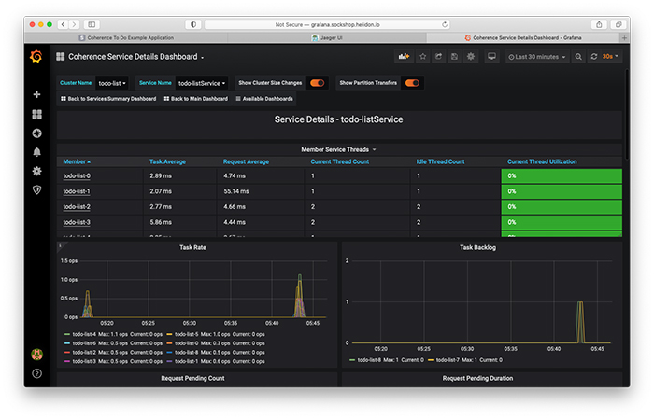Click the Safari back arrow

[63, 24]
